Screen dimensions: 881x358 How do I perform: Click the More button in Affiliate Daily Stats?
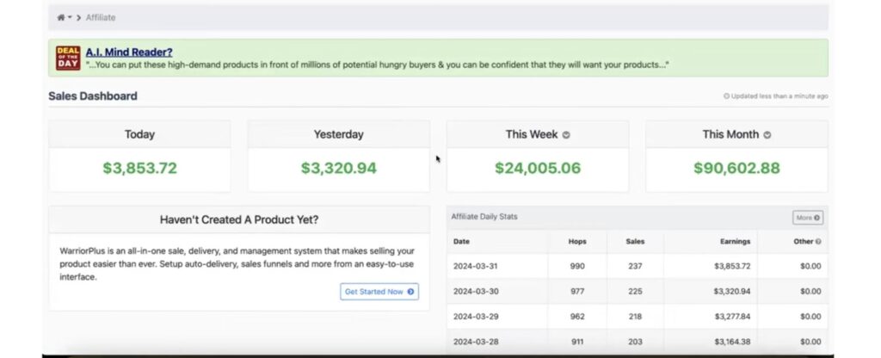tap(807, 218)
